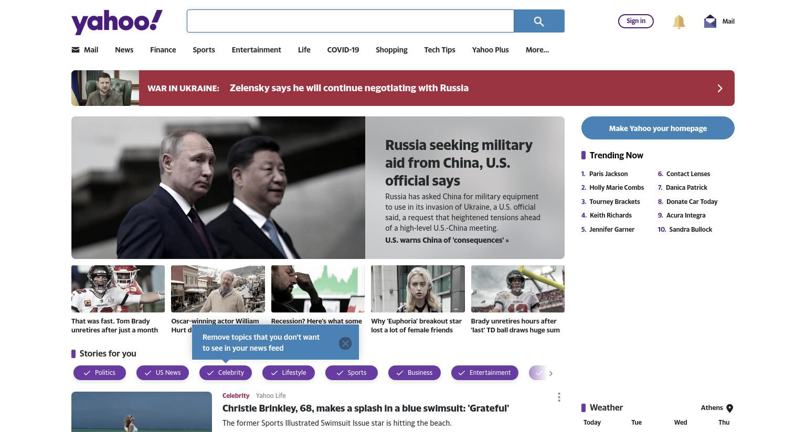The image size is (806, 432).
Task: Open 'That was fast. Tom Brady unretires' headline
Action: 114,326
